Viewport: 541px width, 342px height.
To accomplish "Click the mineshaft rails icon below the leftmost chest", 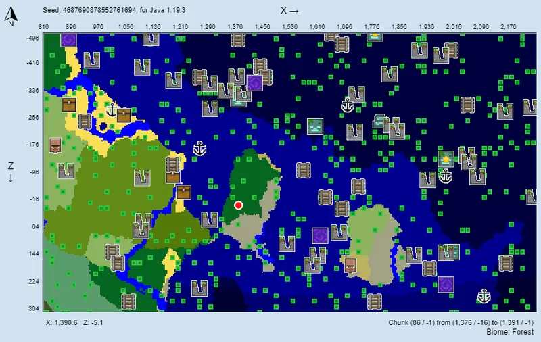I will tap(85, 122).
